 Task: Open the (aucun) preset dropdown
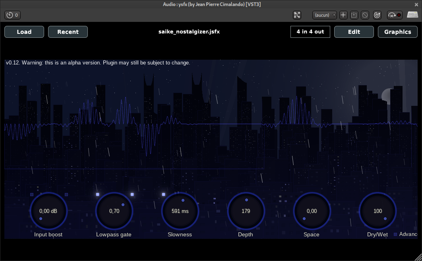point(324,15)
